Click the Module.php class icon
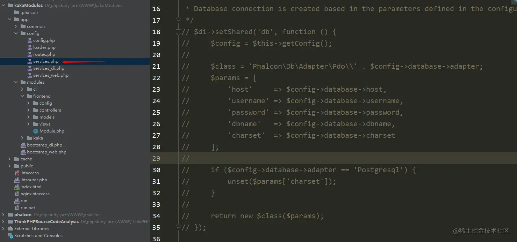The width and height of the screenshot is (517, 242). pyautogui.click(x=36, y=131)
